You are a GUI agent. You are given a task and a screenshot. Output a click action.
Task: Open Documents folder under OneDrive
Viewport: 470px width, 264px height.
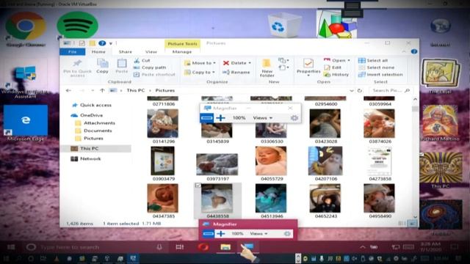94,131
